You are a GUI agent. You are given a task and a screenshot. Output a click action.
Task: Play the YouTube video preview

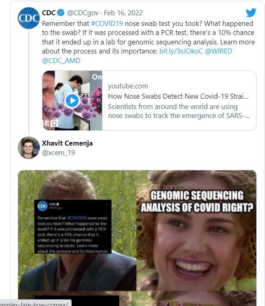pyautogui.click(x=72, y=100)
